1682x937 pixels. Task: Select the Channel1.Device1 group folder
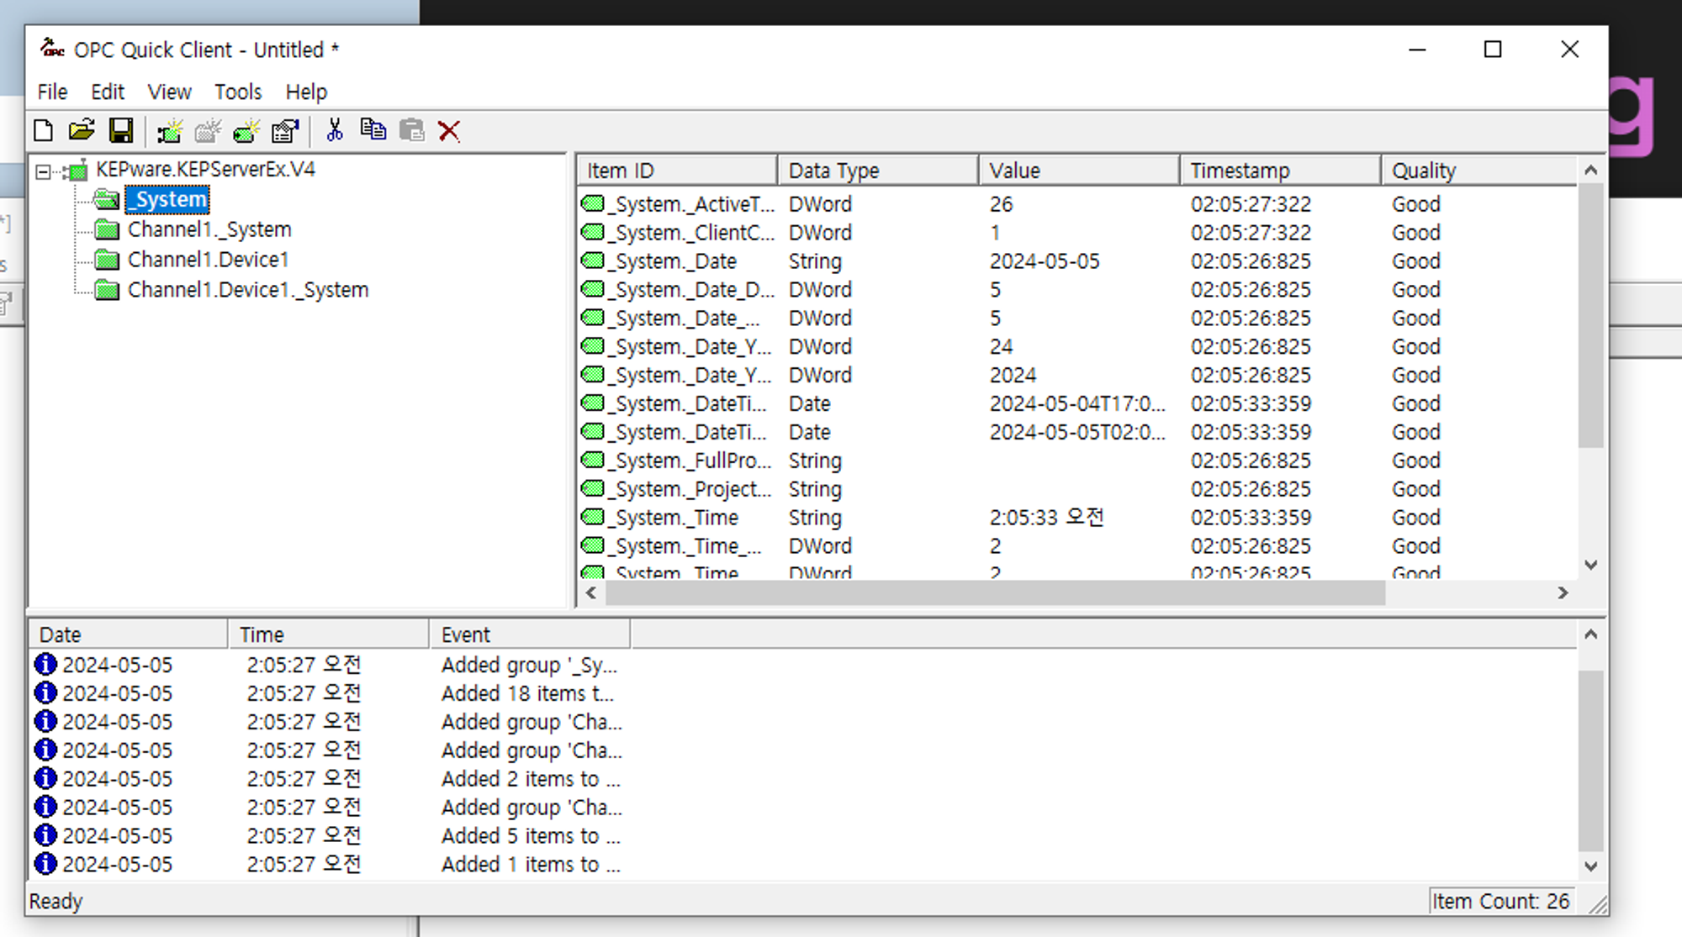pyautogui.click(x=208, y=260)
